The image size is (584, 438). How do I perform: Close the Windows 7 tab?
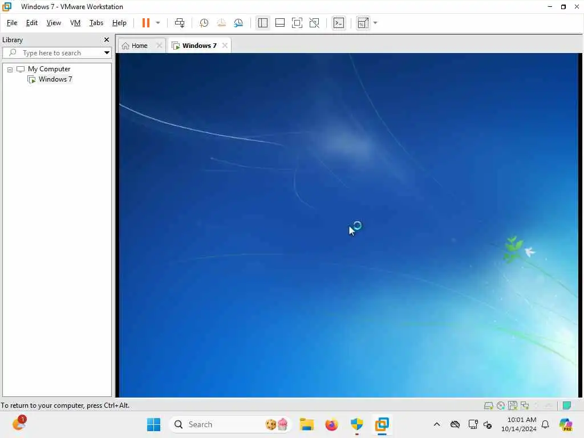(x=225, y=46)
